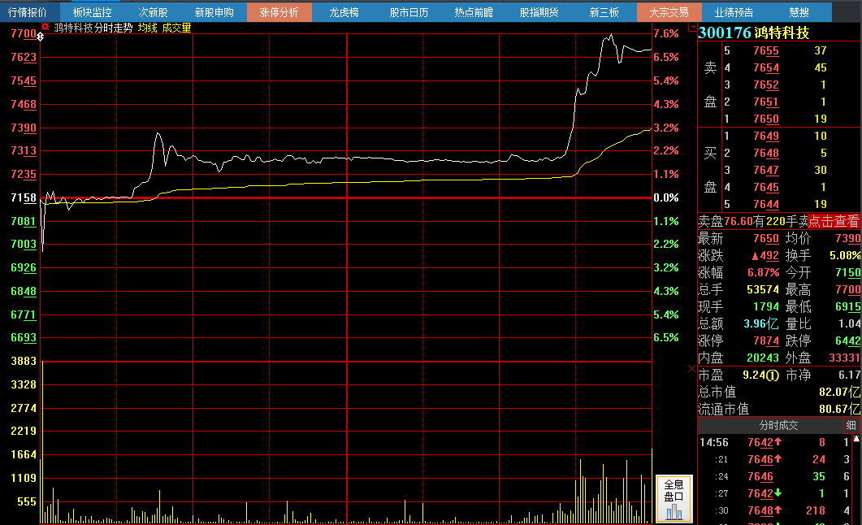Switch to the 龙虎榜 tab
Screen dimensions: 862x525
coord(344,12)
